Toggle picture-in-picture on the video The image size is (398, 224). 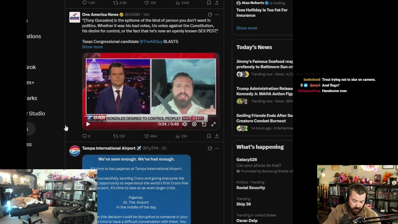(x=204, y=124)
